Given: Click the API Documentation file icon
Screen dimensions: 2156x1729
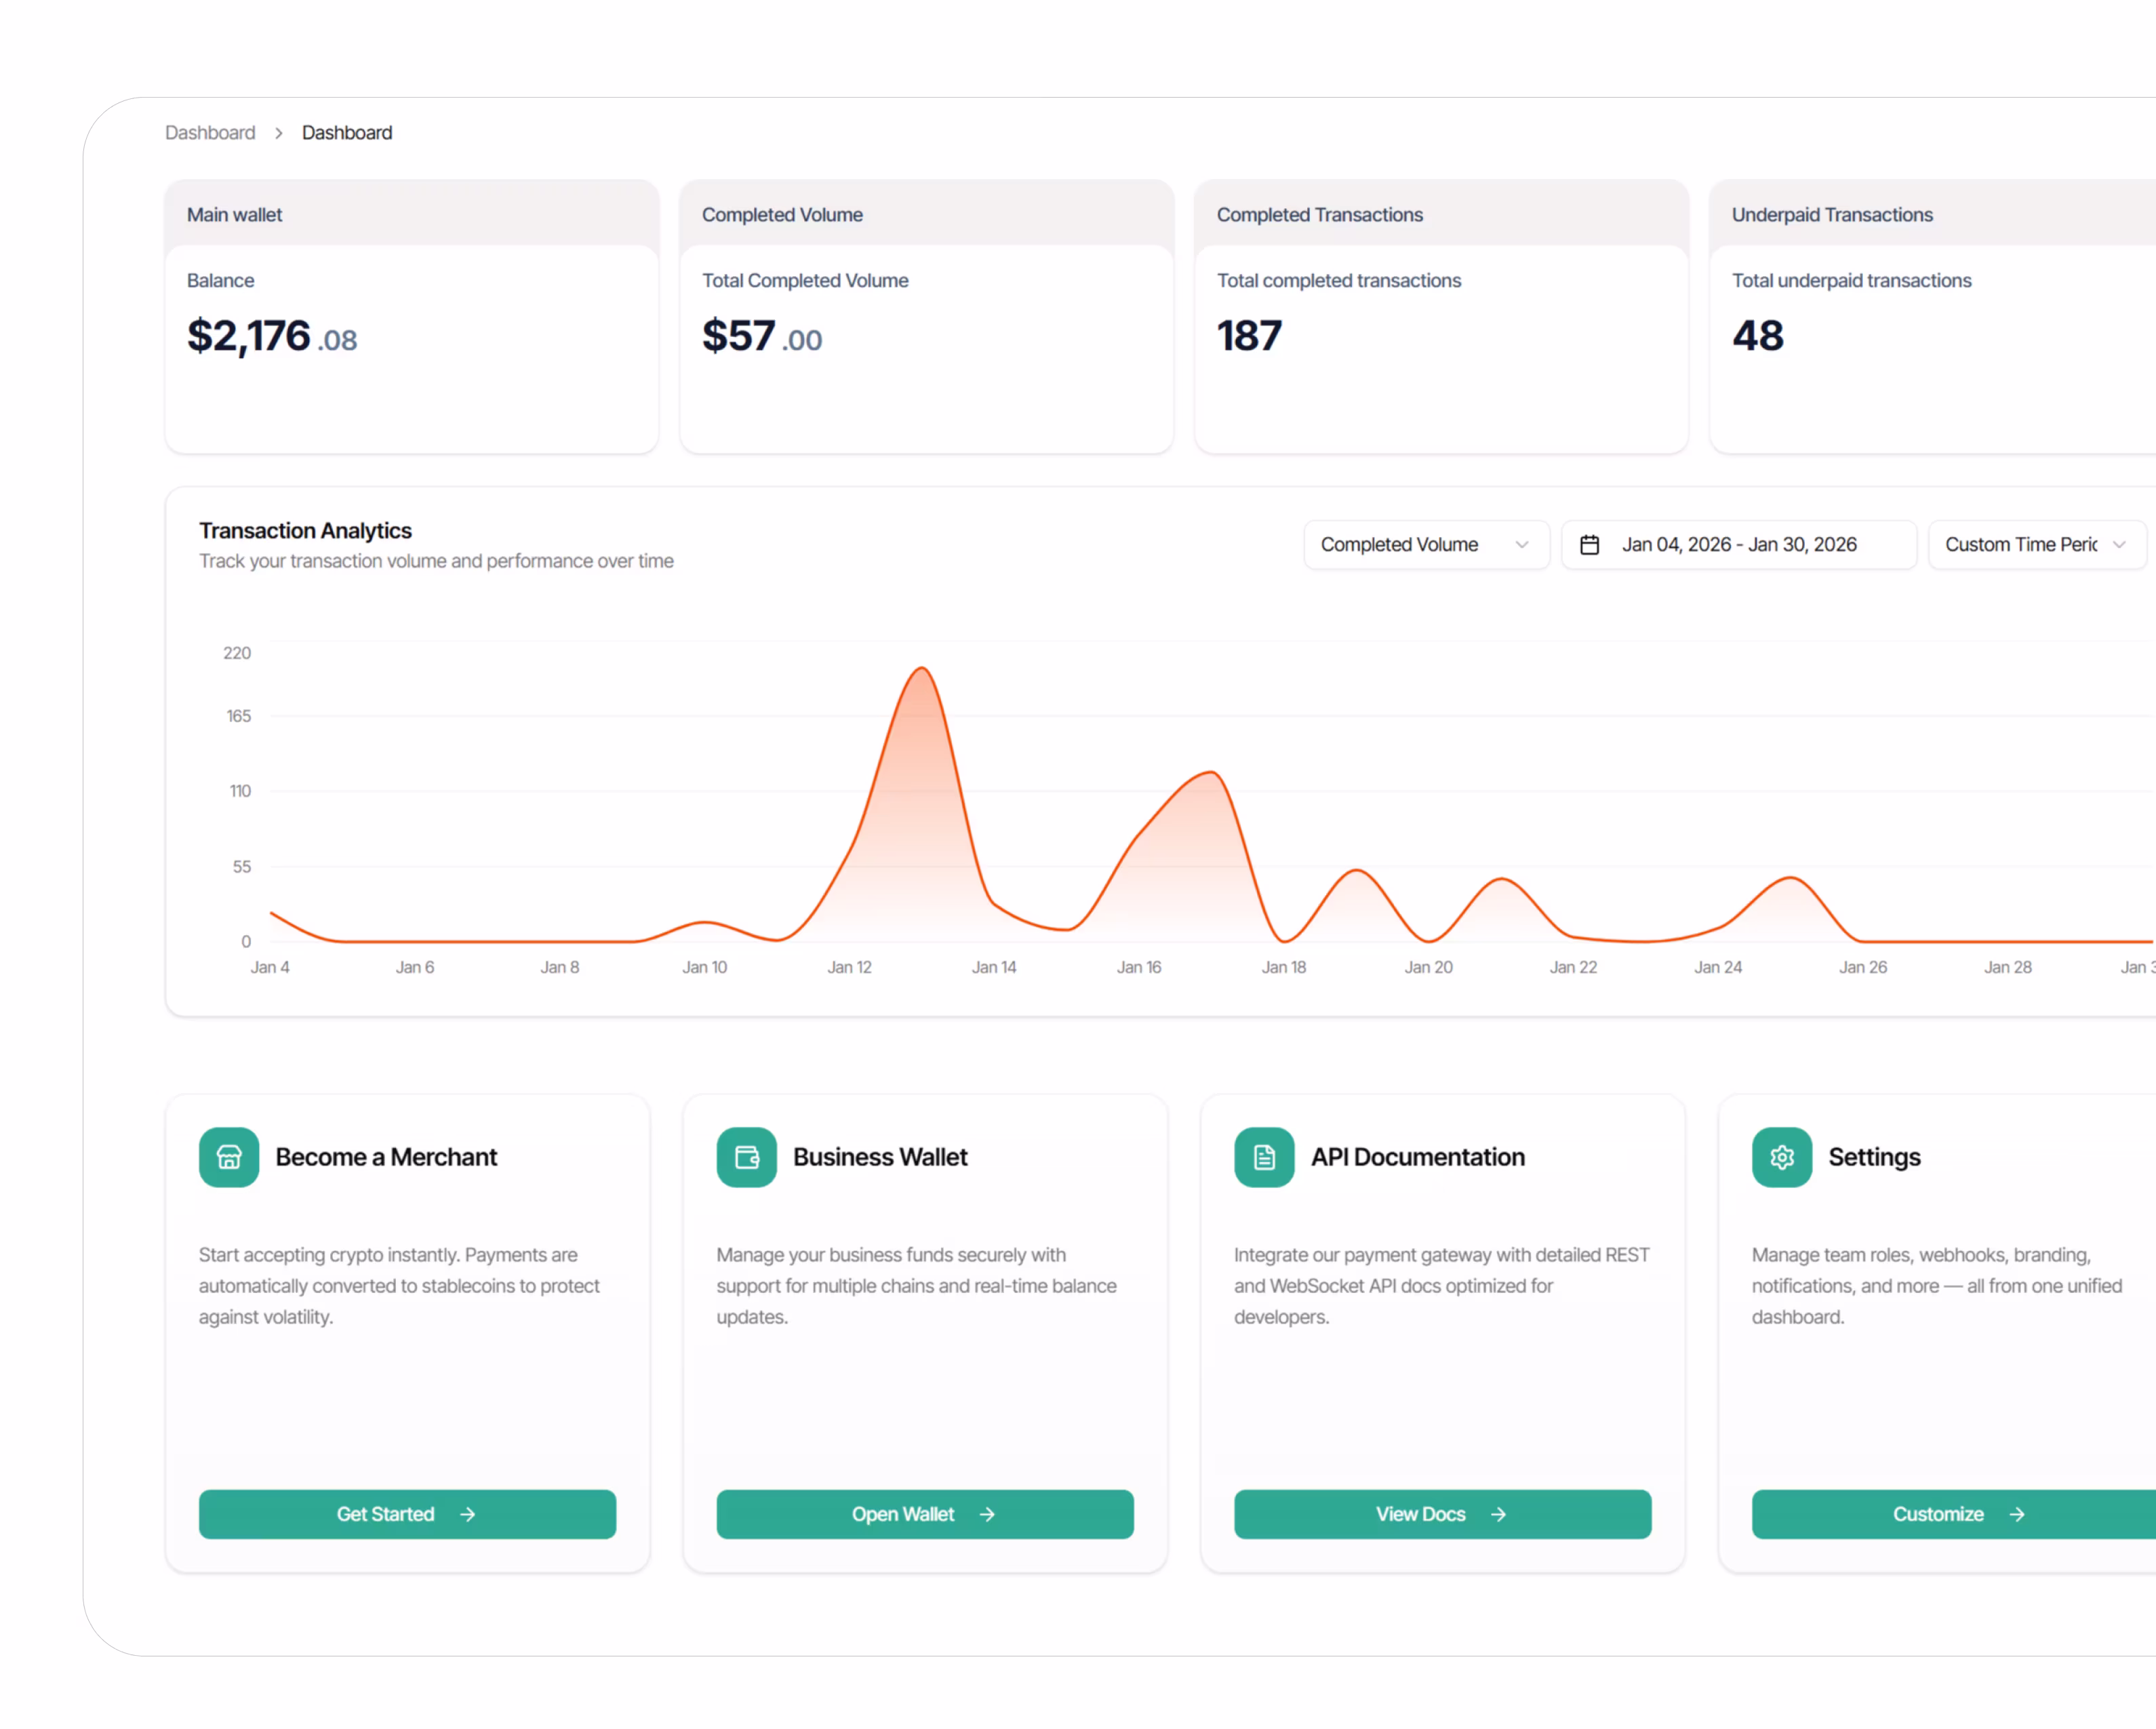Looking at the screenshot, I should 1264,1157.
